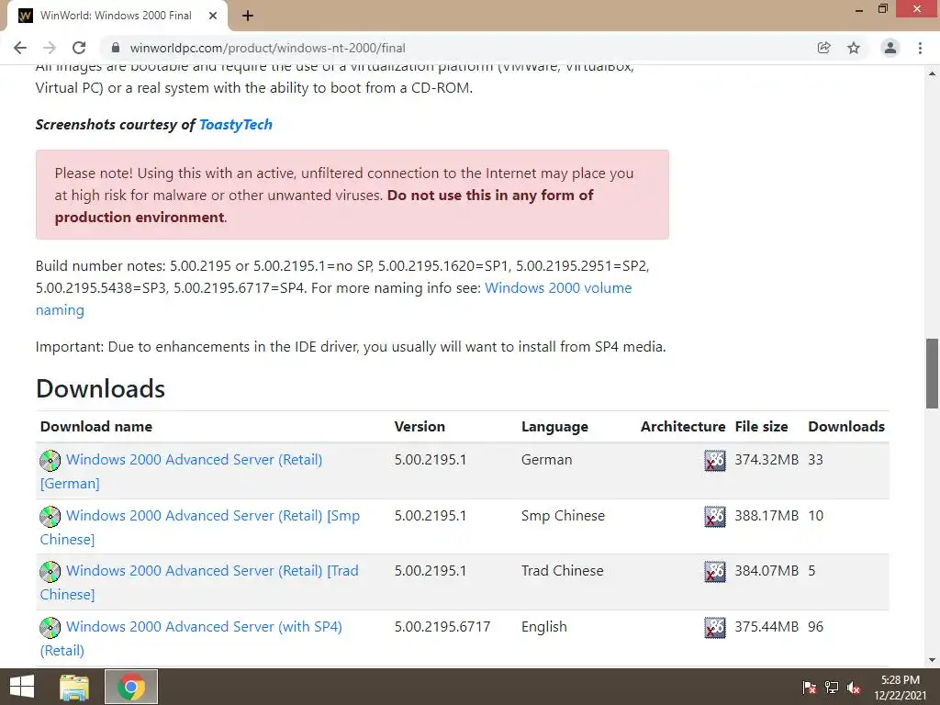
Task: Click the 388.17MB file size cell
Action: pos(767,516)
